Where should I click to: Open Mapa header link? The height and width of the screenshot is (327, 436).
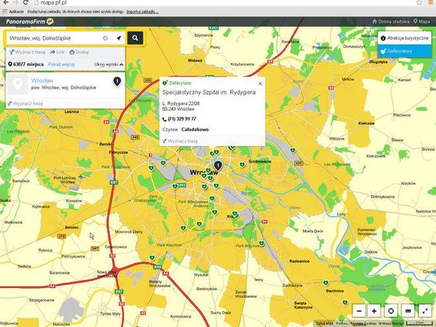[x=421, y=21]
